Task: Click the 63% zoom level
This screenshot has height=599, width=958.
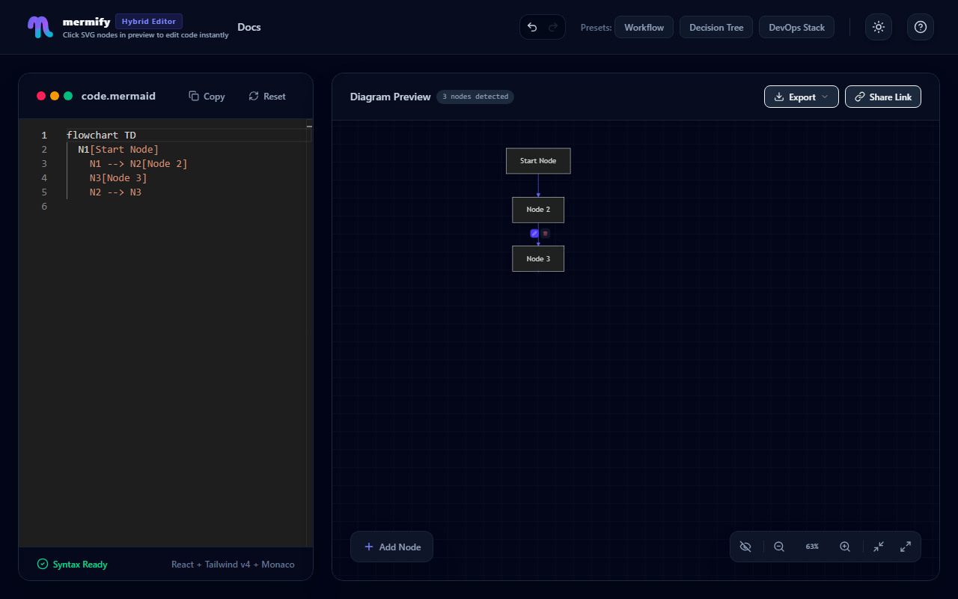Action: tap(812, 547)
